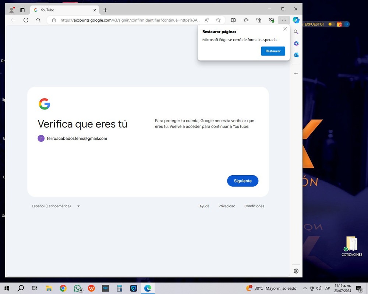The height and width of the screenshot is (294, 368).
Task: Open split screen view icon
Action: 233,20
